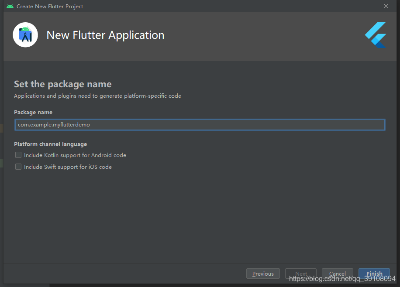The image size is (400, 287).
Task: Click the 'Applications and plugins need...' description
Action: [97, 96]
